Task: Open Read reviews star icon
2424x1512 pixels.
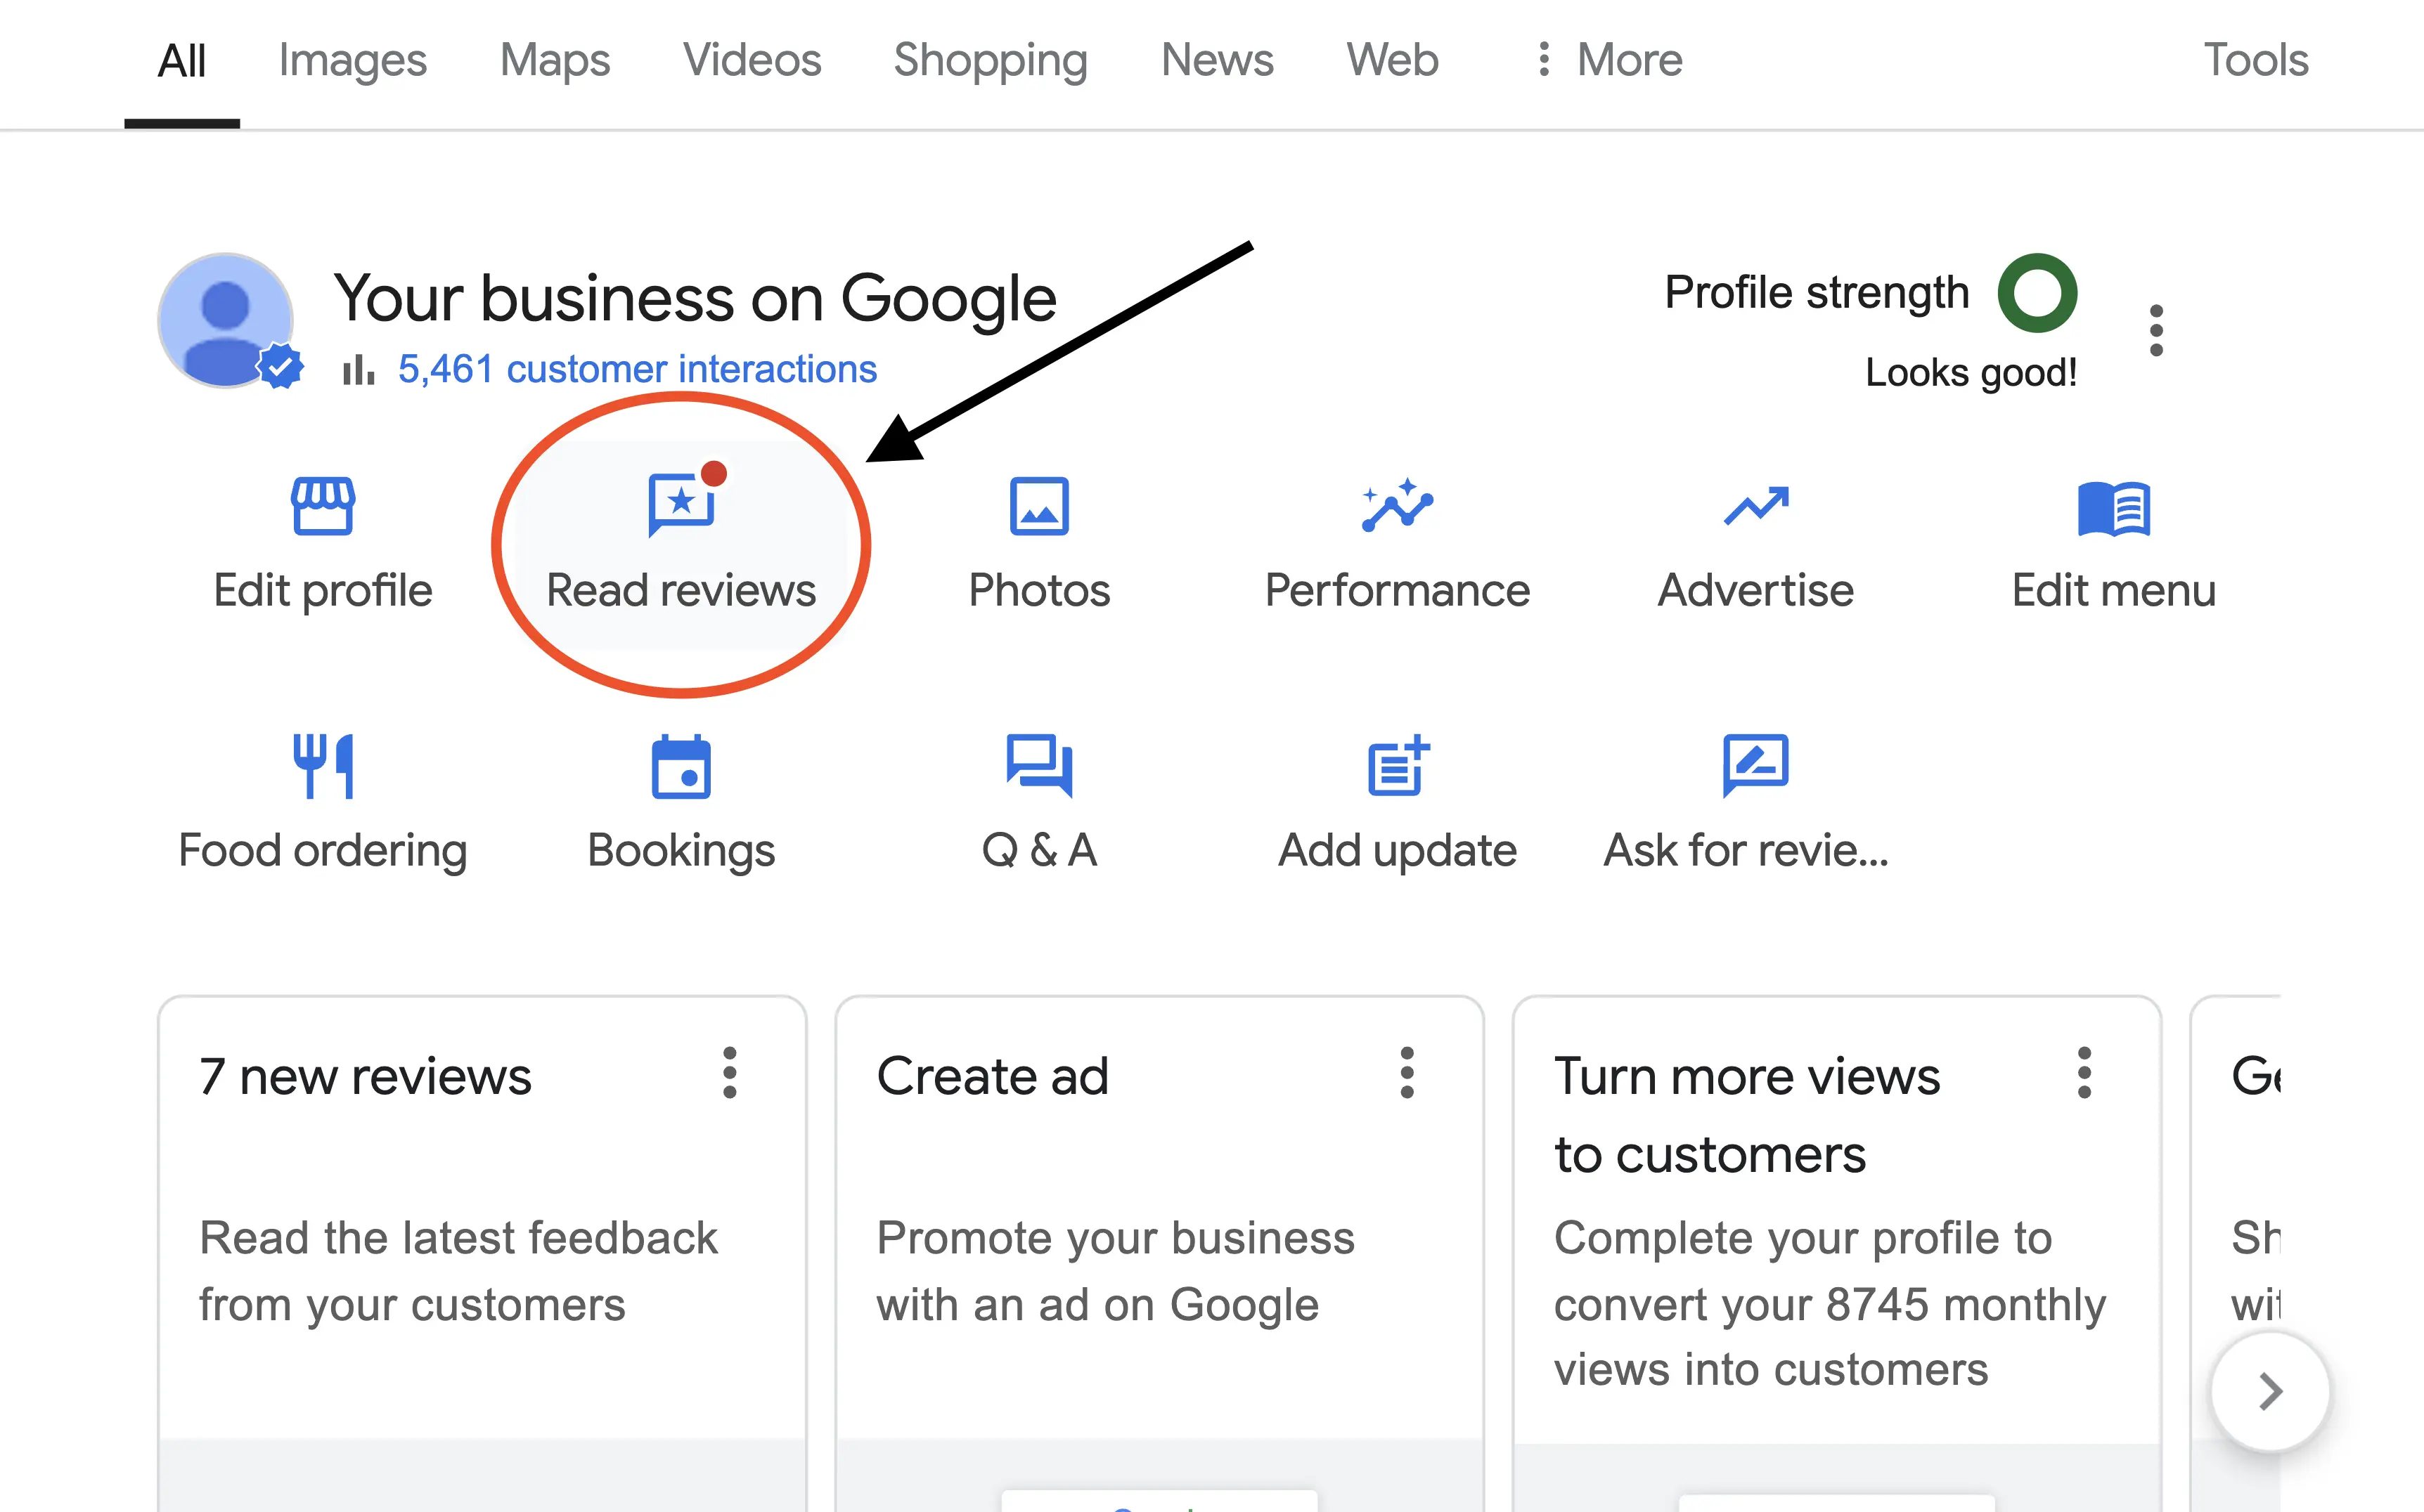Action: (x=681, y=504)
